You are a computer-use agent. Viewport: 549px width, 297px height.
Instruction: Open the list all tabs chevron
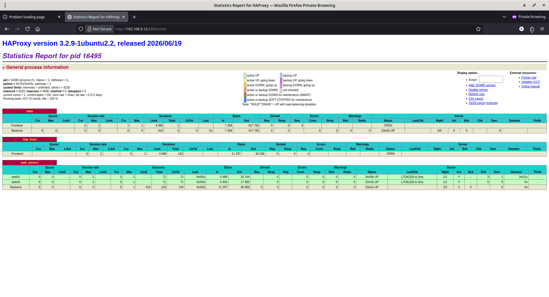[x=504, y=17]
